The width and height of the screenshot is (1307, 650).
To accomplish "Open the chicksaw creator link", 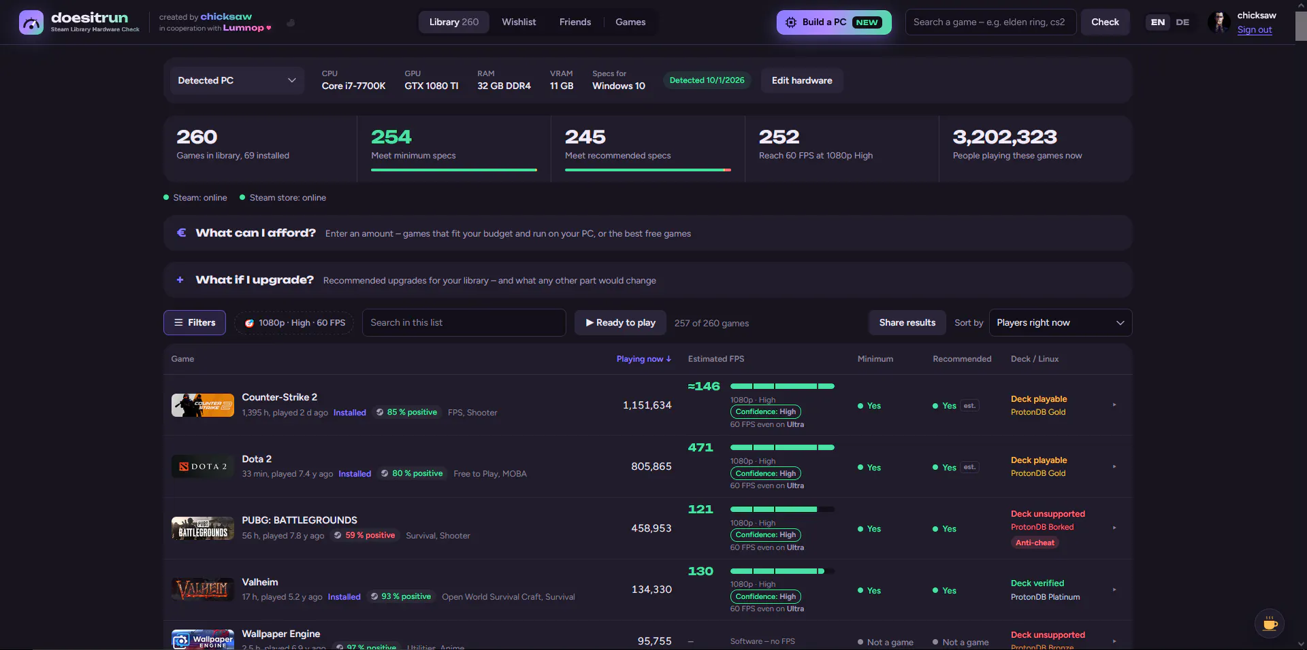I will (x=226, y=16).
